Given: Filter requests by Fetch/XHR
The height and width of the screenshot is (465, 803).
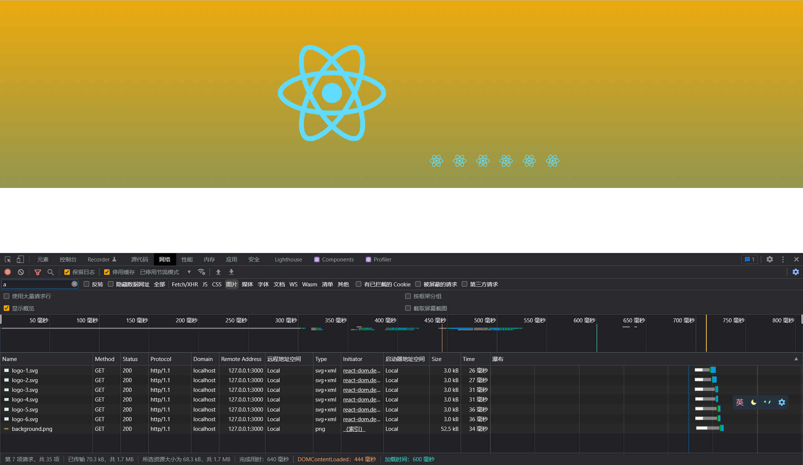Looking at the screenshot, I should [185, 284].
